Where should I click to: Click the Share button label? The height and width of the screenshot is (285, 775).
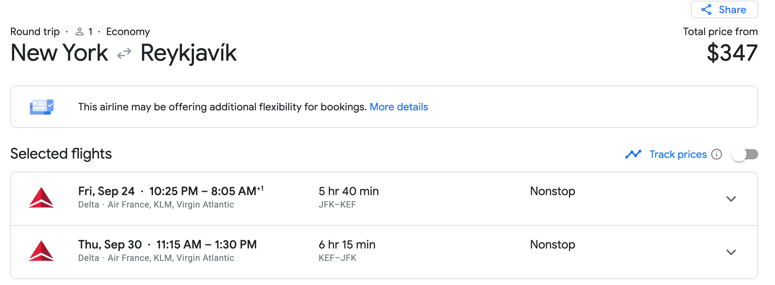coord(732,10)
